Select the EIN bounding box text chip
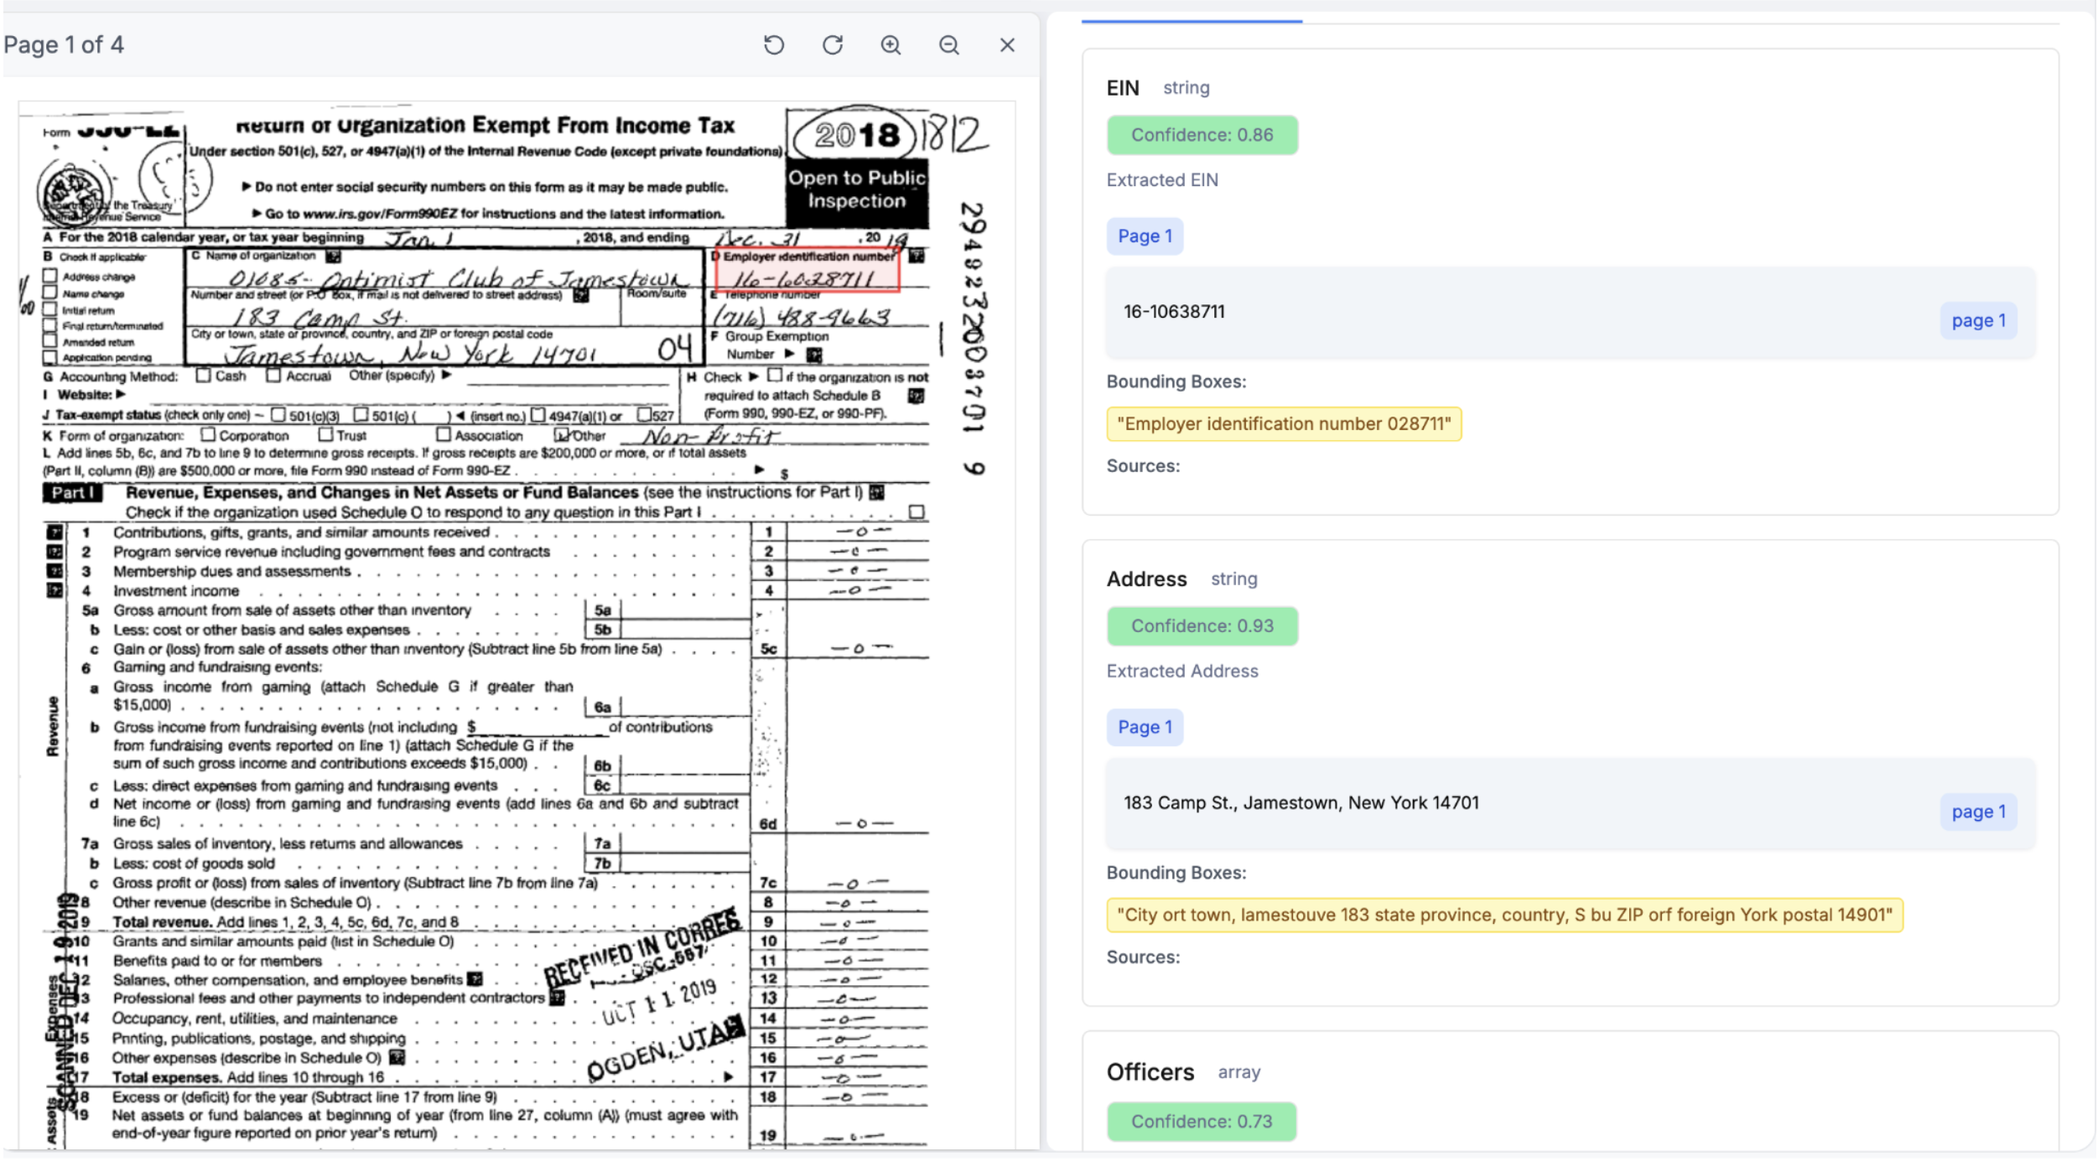The width and height of the screenshot is (2098, 1167). pos(1283,424)
